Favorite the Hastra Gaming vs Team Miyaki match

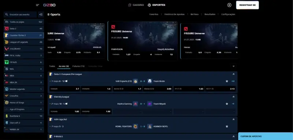pyautogui.click(x=227, y=104)
